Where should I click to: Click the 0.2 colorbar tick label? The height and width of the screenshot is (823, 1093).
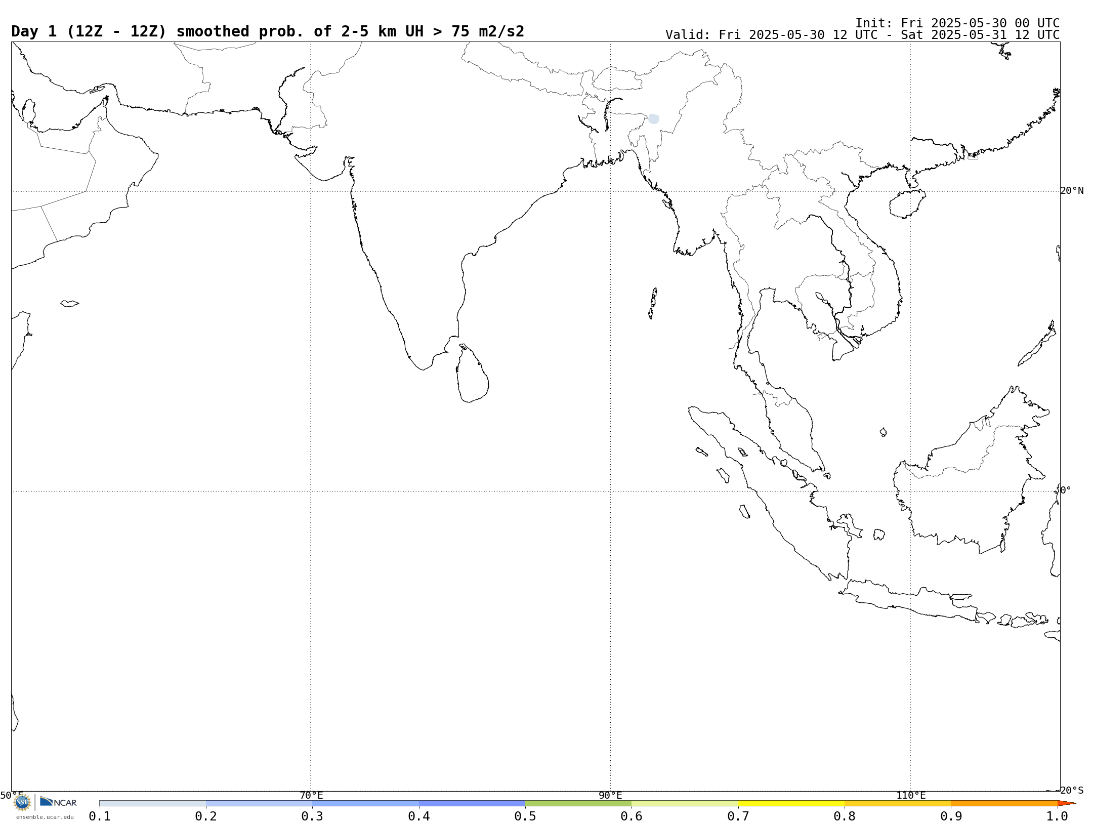(206, 816)
